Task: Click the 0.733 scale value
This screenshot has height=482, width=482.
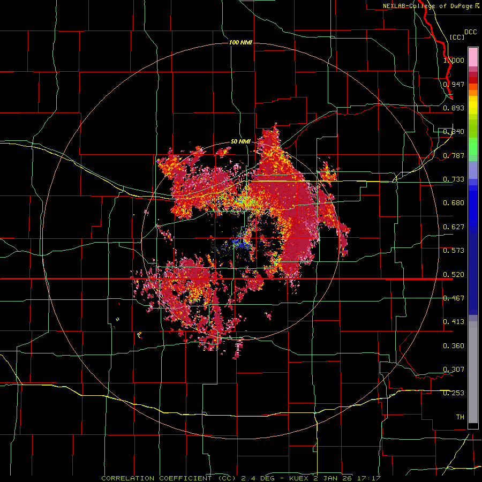Action: 454,179
